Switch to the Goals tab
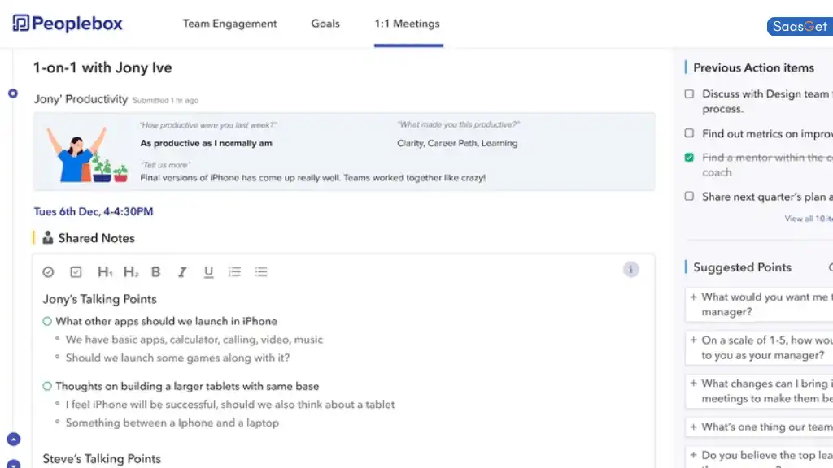 (x=325, y=24)
